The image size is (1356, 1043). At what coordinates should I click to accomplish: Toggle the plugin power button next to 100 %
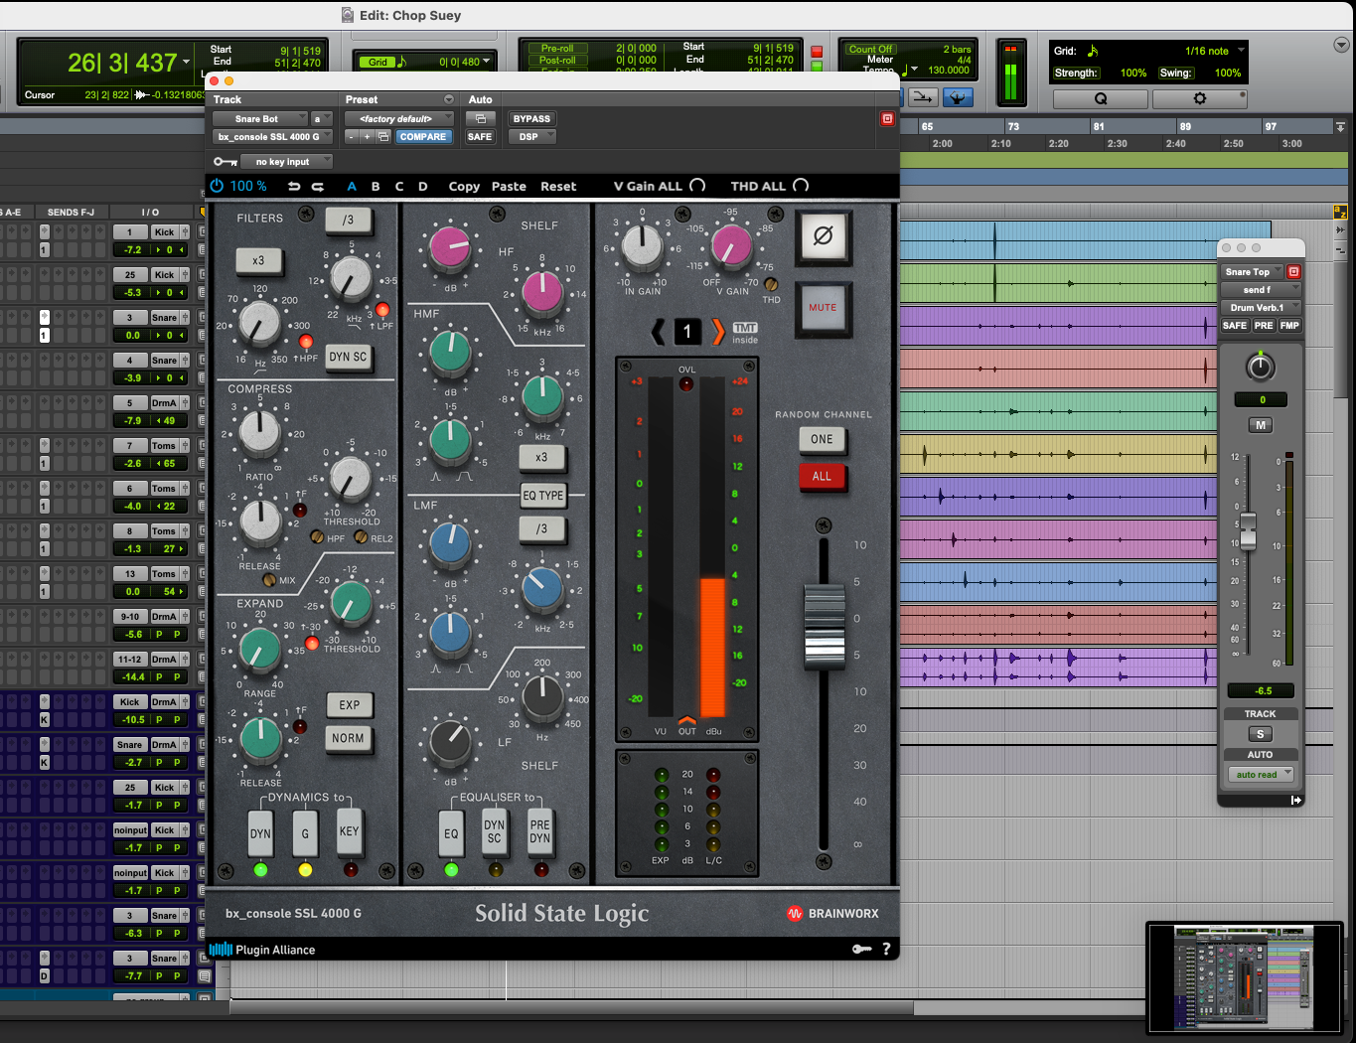[217, 186]
